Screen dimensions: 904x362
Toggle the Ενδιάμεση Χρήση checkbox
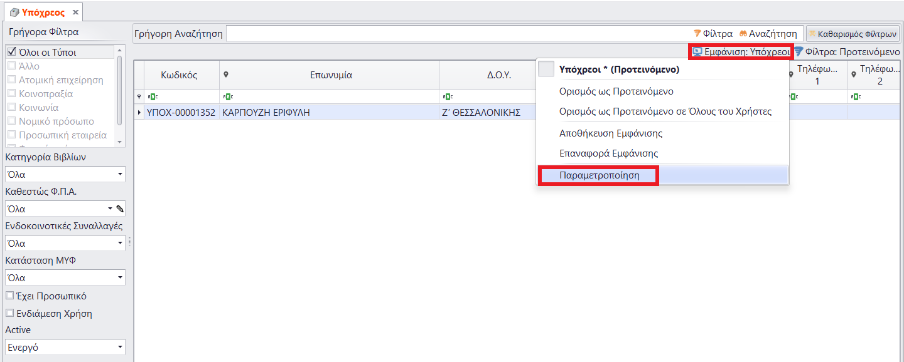9,314
